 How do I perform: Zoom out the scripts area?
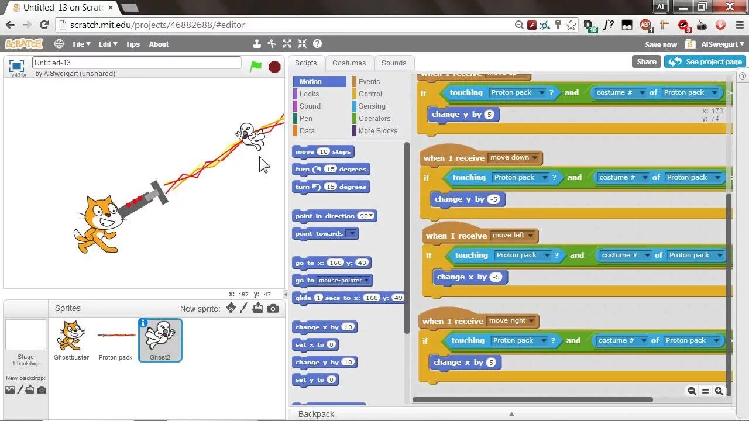pos(692,391)
